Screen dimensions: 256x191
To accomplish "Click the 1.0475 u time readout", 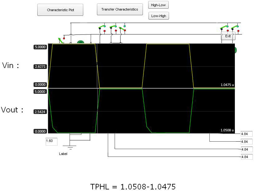I will click(x=227, y=85).
